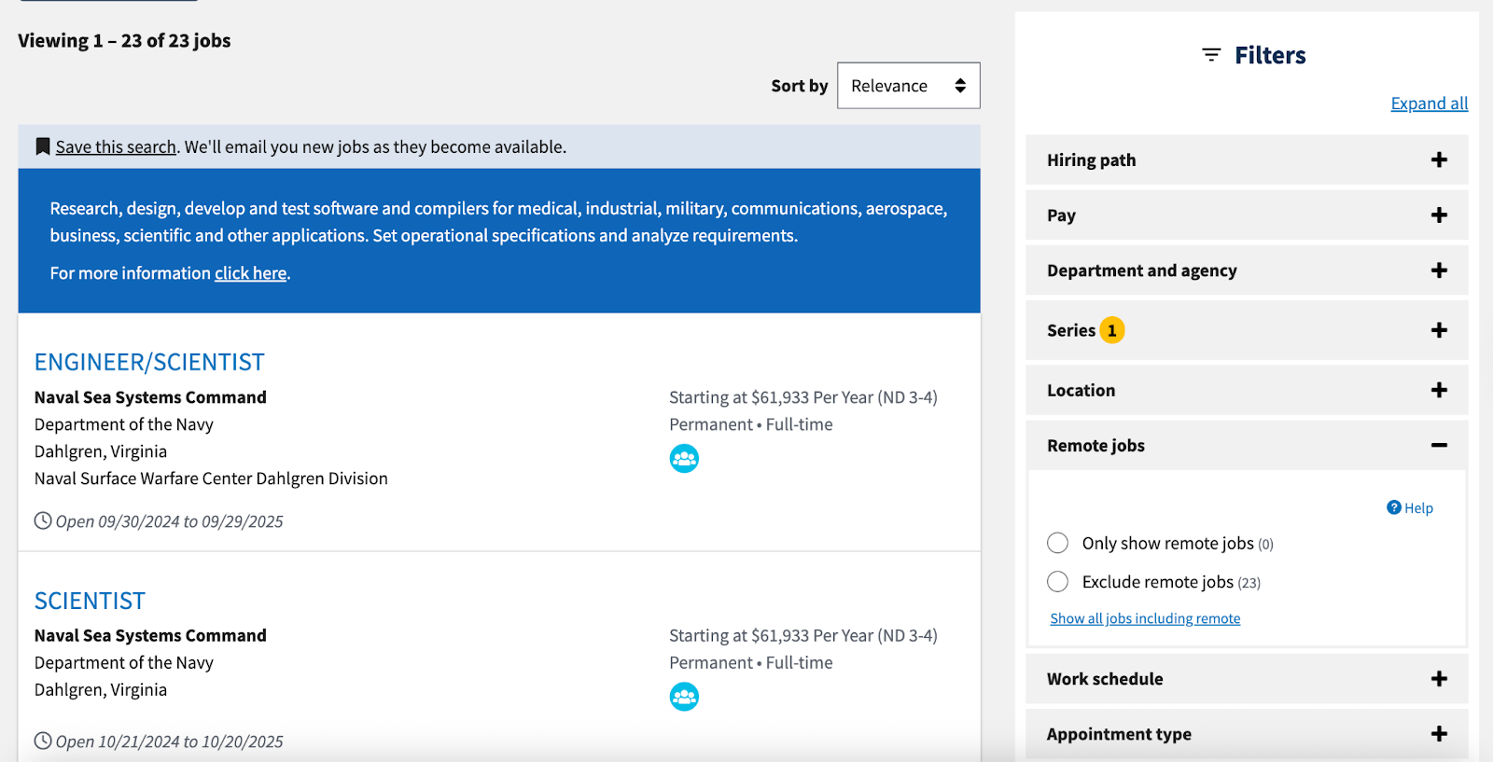Click the plus icon on Pay filter
Screen dimensions: 1493x762
coord(1439,215)
